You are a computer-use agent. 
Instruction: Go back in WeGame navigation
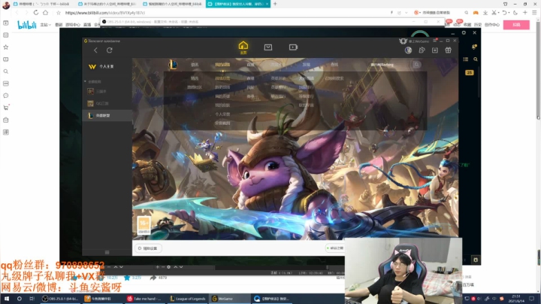pos(95,50)
